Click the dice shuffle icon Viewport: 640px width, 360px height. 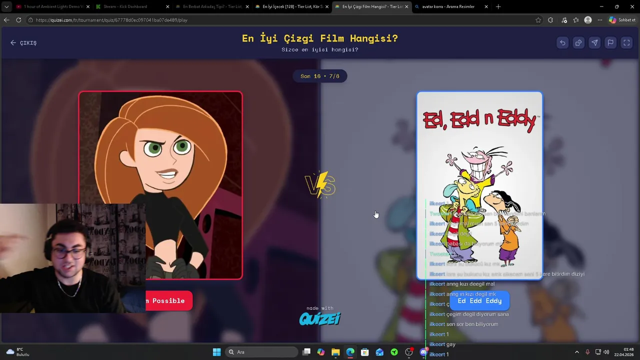578,43
